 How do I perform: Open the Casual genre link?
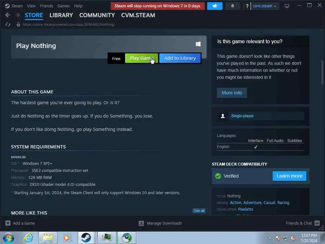point(269,202)
